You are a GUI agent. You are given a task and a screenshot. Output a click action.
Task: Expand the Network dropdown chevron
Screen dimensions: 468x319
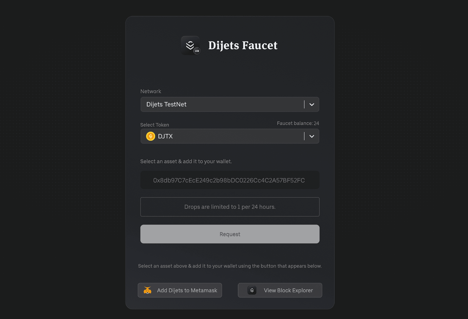point(312,104)
